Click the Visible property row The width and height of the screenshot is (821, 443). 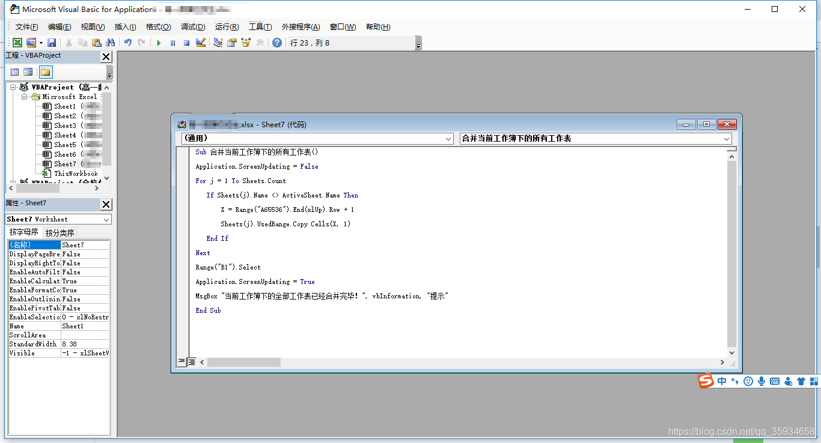coord(59,353)
